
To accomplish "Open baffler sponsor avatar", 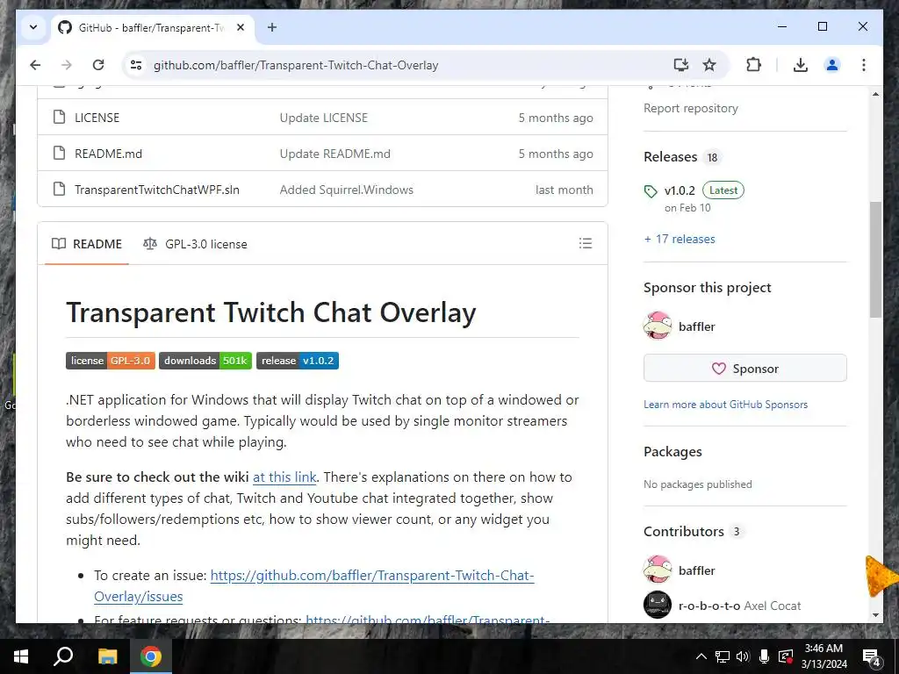I will point(657,326).
